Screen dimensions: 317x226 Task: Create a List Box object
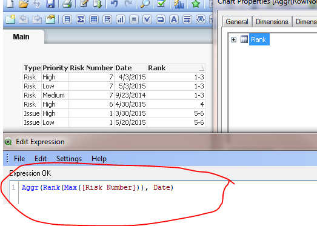(x=67, y=19)
